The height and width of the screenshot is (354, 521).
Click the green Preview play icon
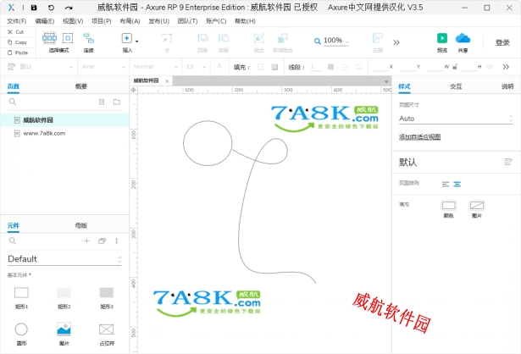point(442,38)
